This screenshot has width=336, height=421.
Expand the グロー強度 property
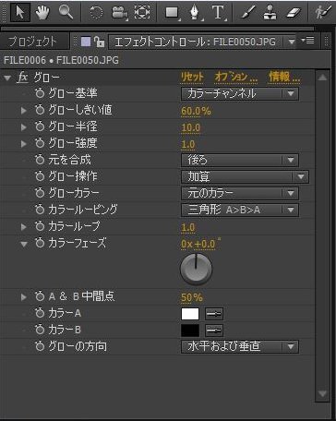pyautogui.click(x=24, y=143)
